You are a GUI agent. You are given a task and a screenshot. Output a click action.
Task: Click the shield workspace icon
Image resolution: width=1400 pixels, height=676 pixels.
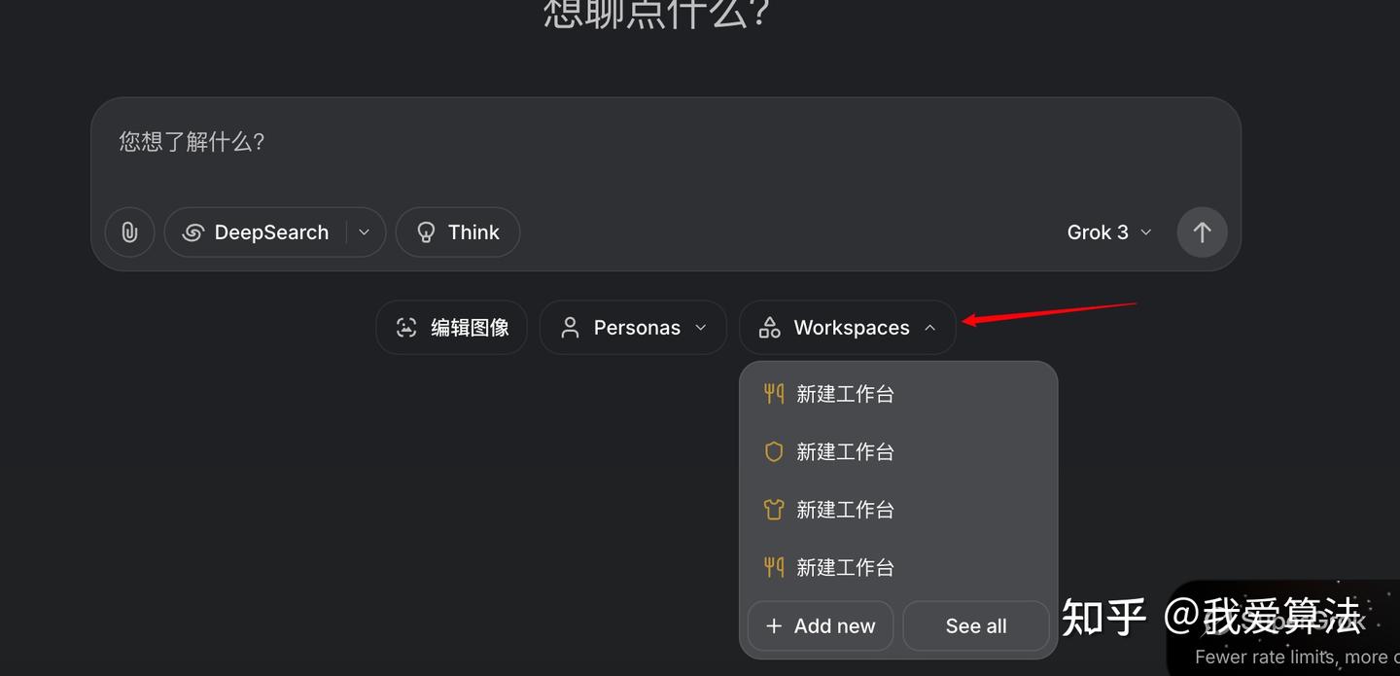click(x=773, y=451)
